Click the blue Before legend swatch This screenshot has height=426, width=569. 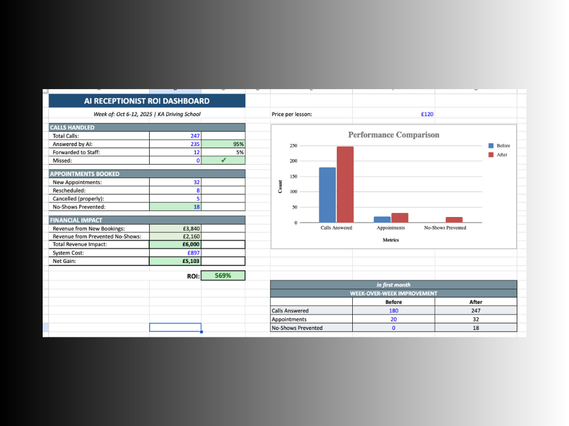491,145
